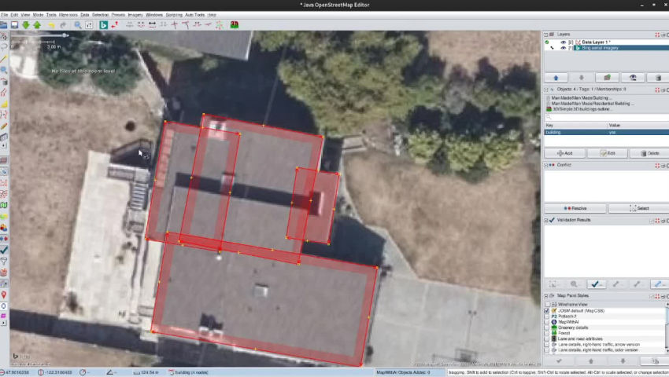Image resolution: width=669 pixels, height=377 pixels.
Task: Click the Activate layer button icon
Action: click(x=607, y=78)
